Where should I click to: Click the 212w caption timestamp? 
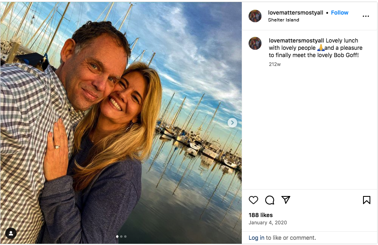click(x=275, y=64)
